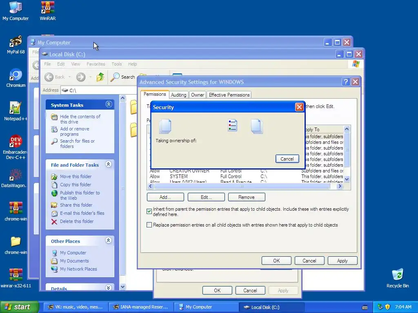Click OK in the lower properties dialog
The image size is (418, 313).
[x=217, y=290]
